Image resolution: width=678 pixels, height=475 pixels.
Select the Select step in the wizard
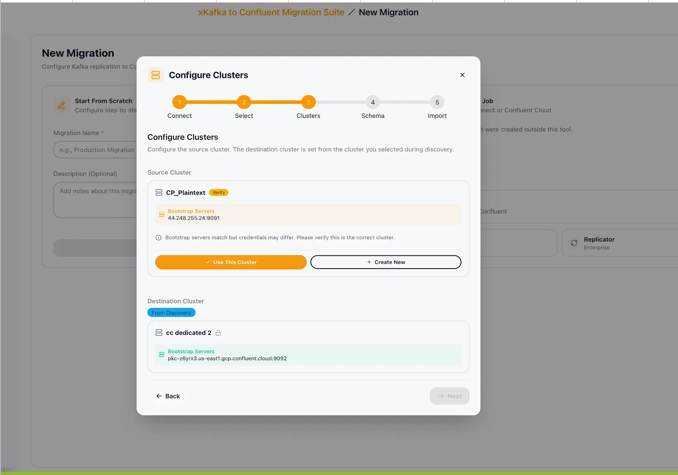pyautogui.click(x=244, y=102)
